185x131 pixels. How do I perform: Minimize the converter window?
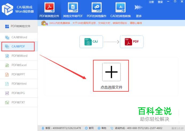pos(168,2)
